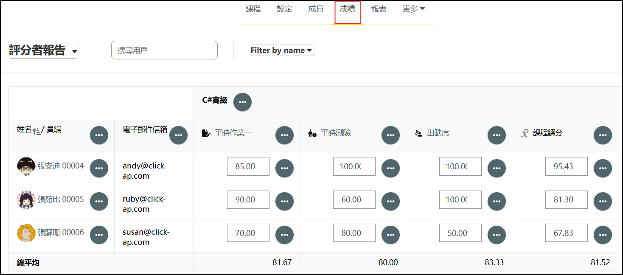
Task: Open the 報表 tab
Action: coord(379,9)
